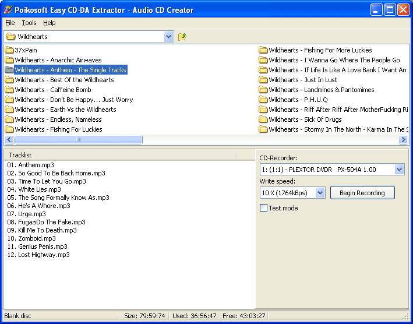Viewport: 413px width, 324px height.
Task: Click the Wildhearts - Just In Lust folder icon
Action: (x=263, y=80)
